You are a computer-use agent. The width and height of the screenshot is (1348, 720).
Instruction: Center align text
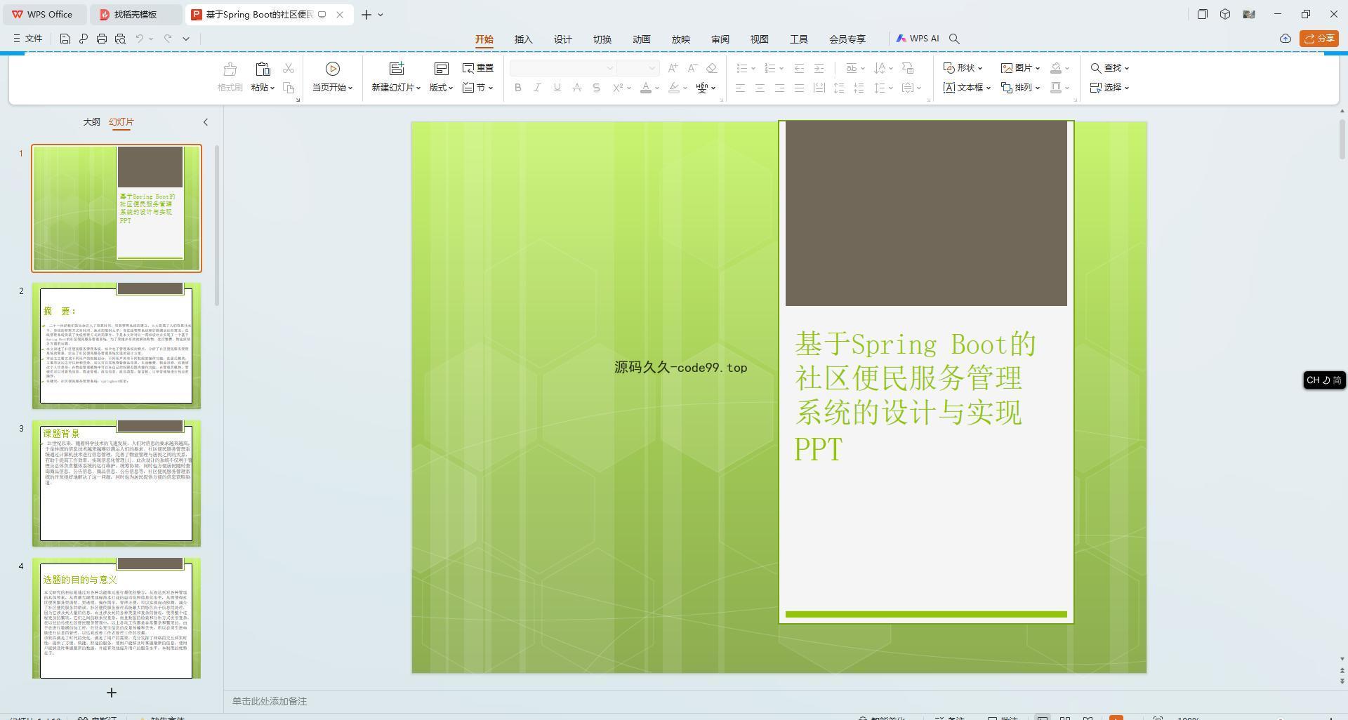tap(760, 88)
